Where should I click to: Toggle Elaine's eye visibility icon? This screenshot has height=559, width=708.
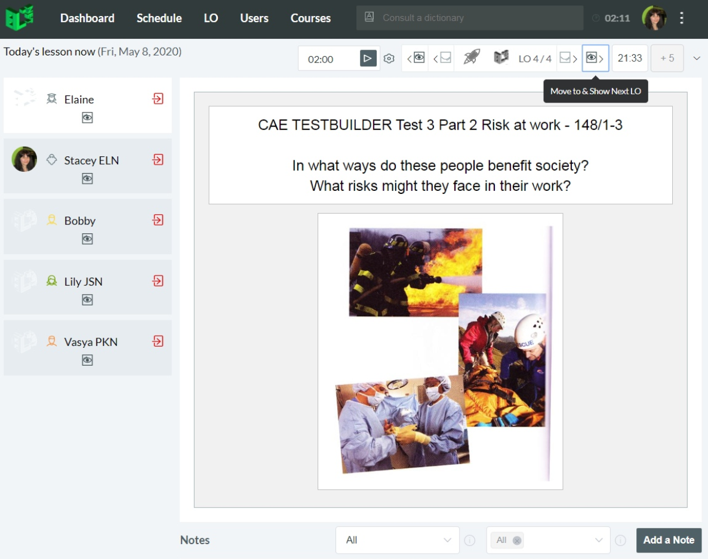[87, 118]
